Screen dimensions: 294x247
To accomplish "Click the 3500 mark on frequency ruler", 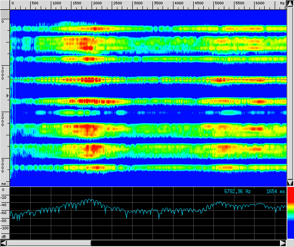I will click(158, 4).
